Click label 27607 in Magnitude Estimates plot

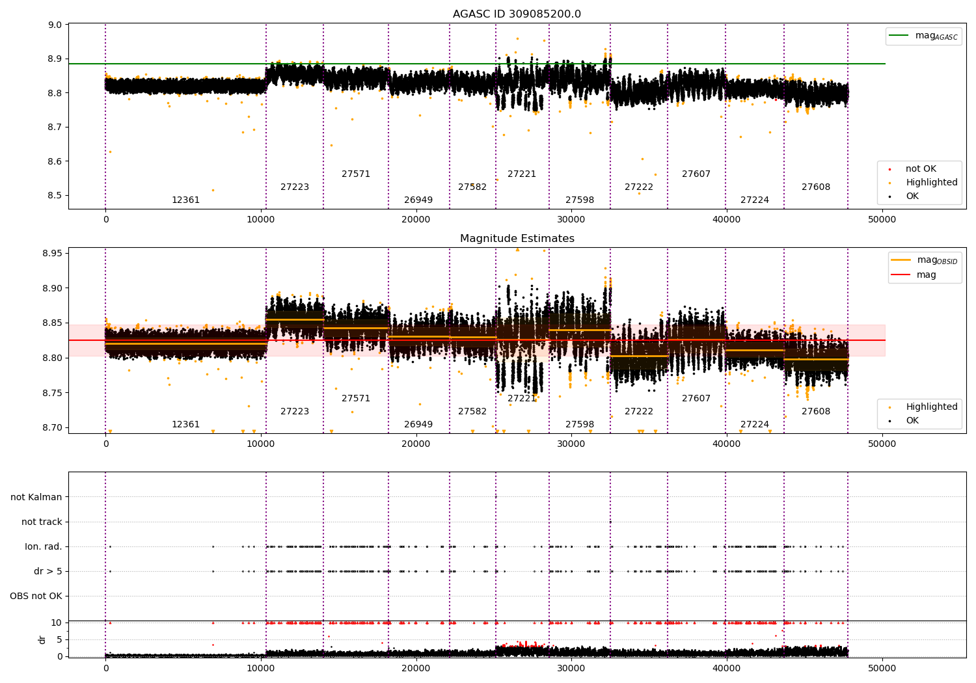(x=696, y=399)
